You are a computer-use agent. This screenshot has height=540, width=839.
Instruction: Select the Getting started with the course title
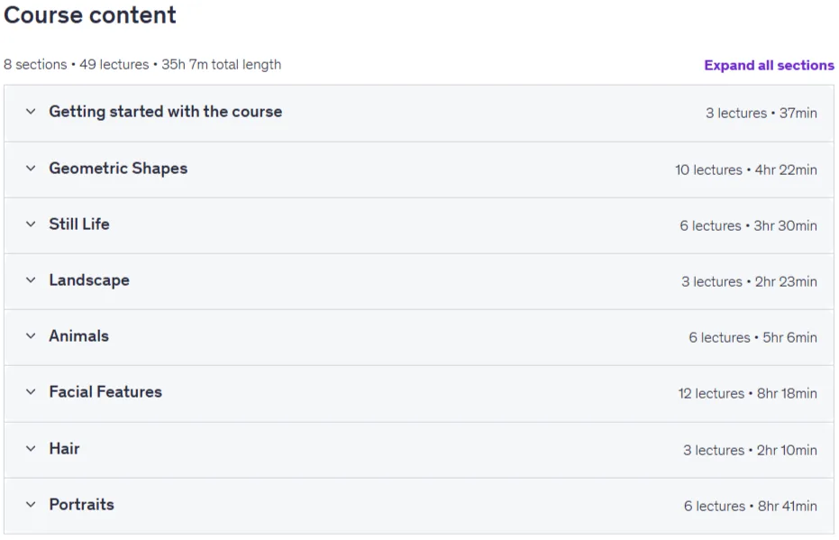(165, 112)
